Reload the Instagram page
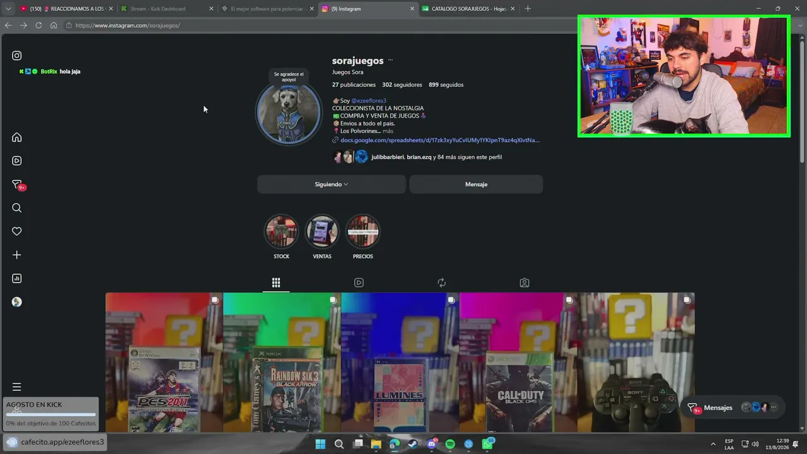 38,25
